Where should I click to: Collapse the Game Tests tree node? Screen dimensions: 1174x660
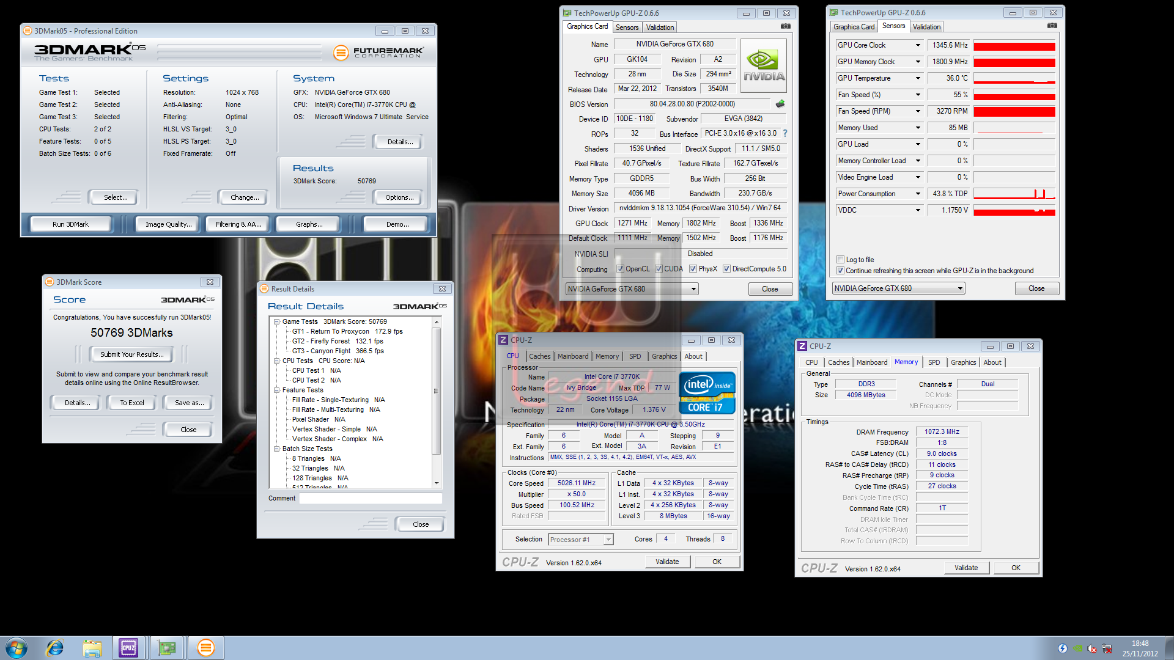(276, 321)
